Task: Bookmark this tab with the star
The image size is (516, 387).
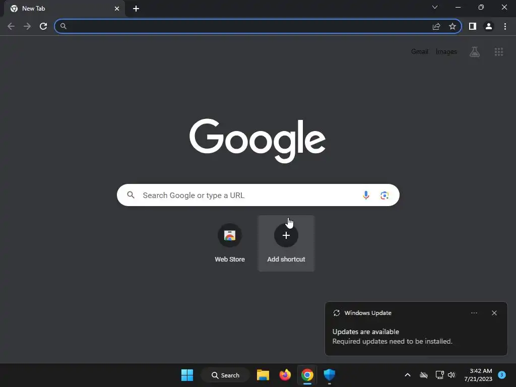Action: 453,26
